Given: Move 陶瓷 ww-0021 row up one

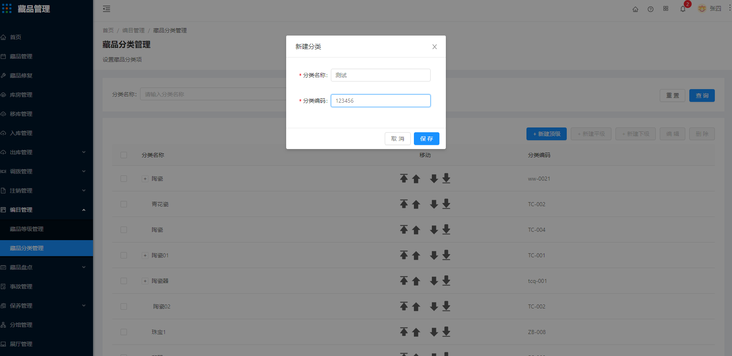Looking at the screenshot, I should 416,179.
